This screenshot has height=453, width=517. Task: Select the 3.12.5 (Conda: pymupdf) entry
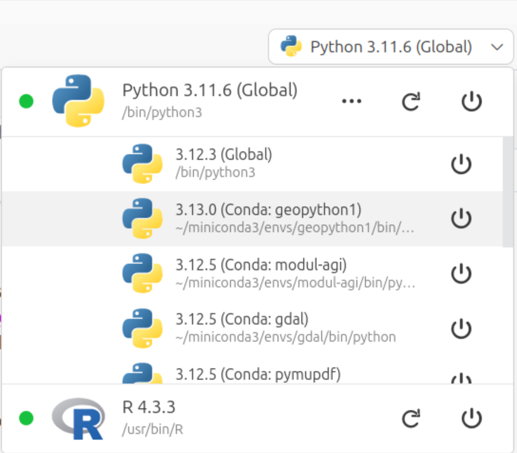(258, 375)
